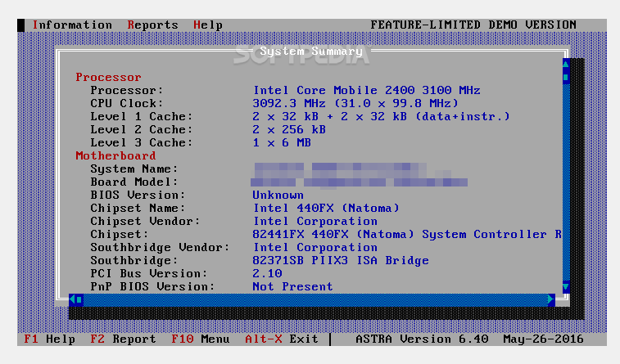Click the vertical scrollbar down arrow
Viewport: 620px width, 364px height.
tap(566, 286)
